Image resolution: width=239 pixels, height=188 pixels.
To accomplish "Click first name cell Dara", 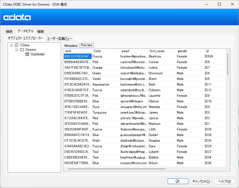I will pos(162,146).
